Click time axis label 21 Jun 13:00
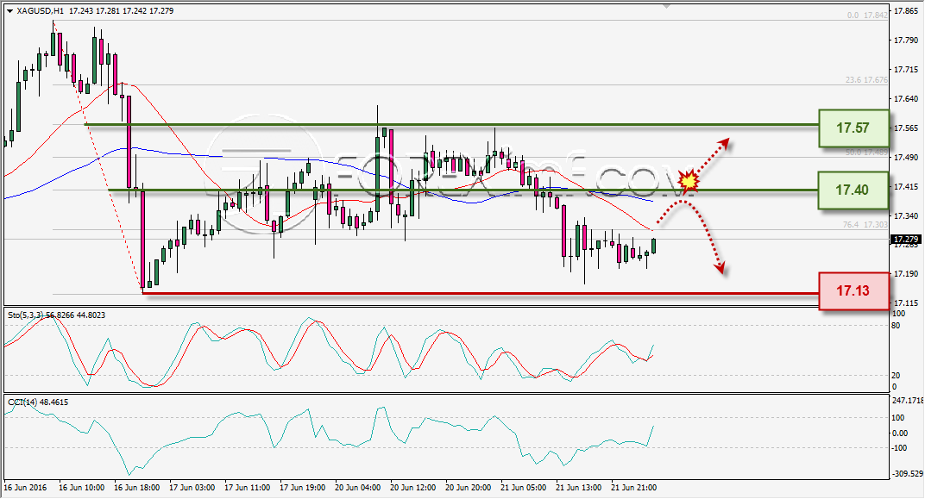The image size is (925, 499). tap(578, 488)
